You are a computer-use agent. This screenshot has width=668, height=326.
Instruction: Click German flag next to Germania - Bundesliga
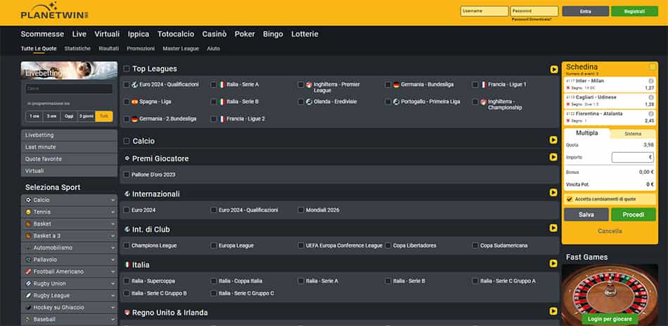pos(396,85)
